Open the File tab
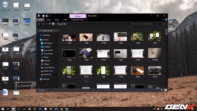197x111 pixels. [x=40, y=20]
